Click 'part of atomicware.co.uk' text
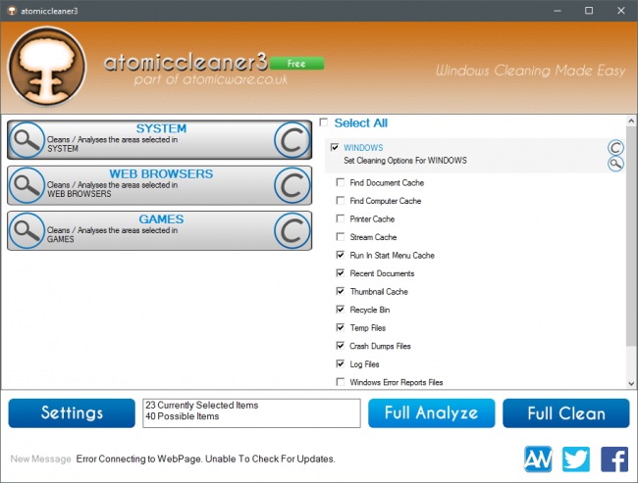 pyautogui.click(x=211, y=79)
